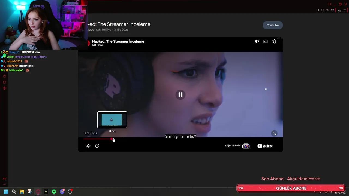Save video with the Watch Later clock icon
Image resolution: width=349 pixels, height=196 pixels.
(97, 146)
